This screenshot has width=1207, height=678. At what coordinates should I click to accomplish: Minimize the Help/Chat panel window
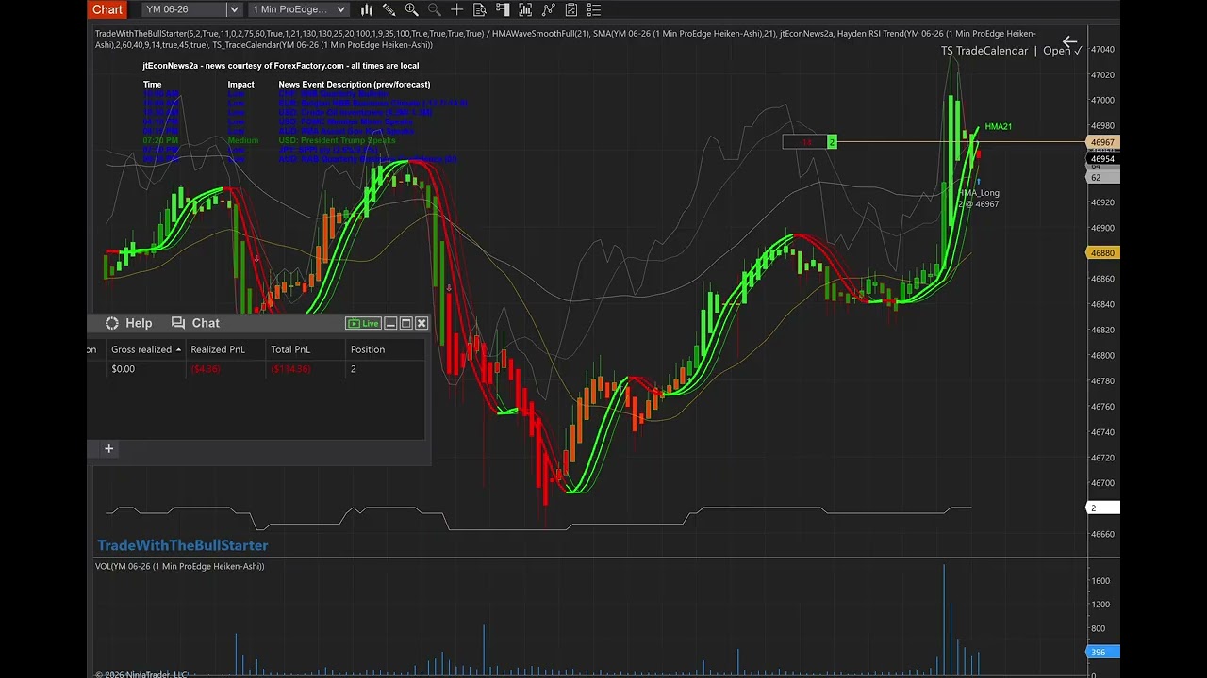pyautogui.click(x=390, y=323)
